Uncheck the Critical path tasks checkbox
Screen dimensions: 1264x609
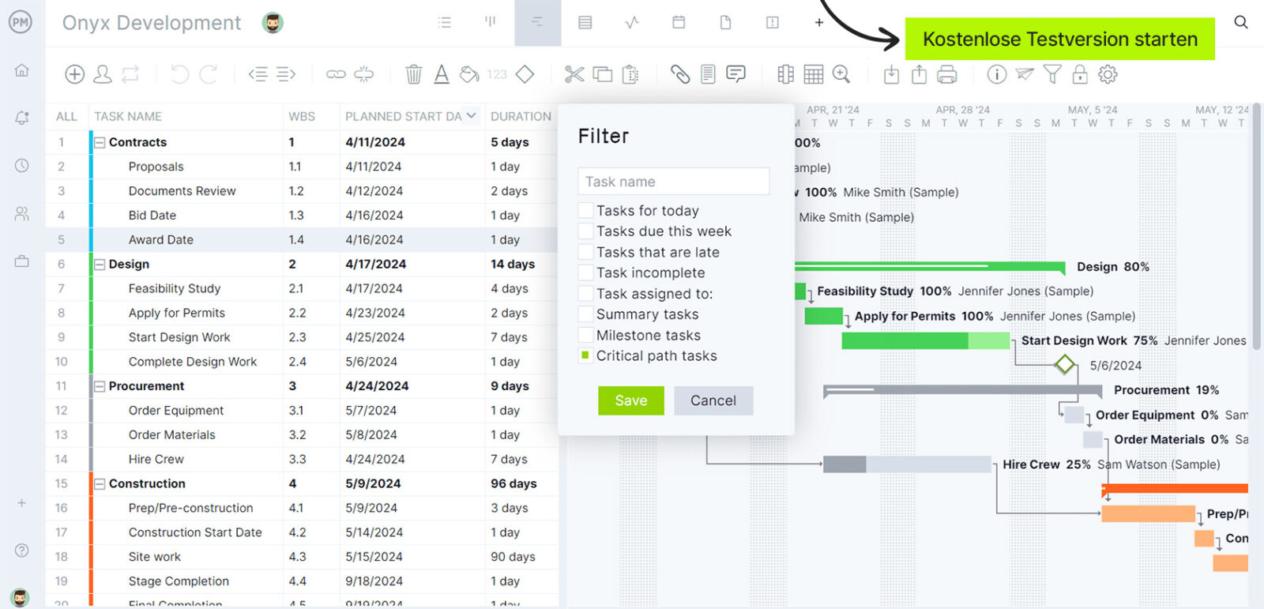pyautogui.click(x=585, y=356)
